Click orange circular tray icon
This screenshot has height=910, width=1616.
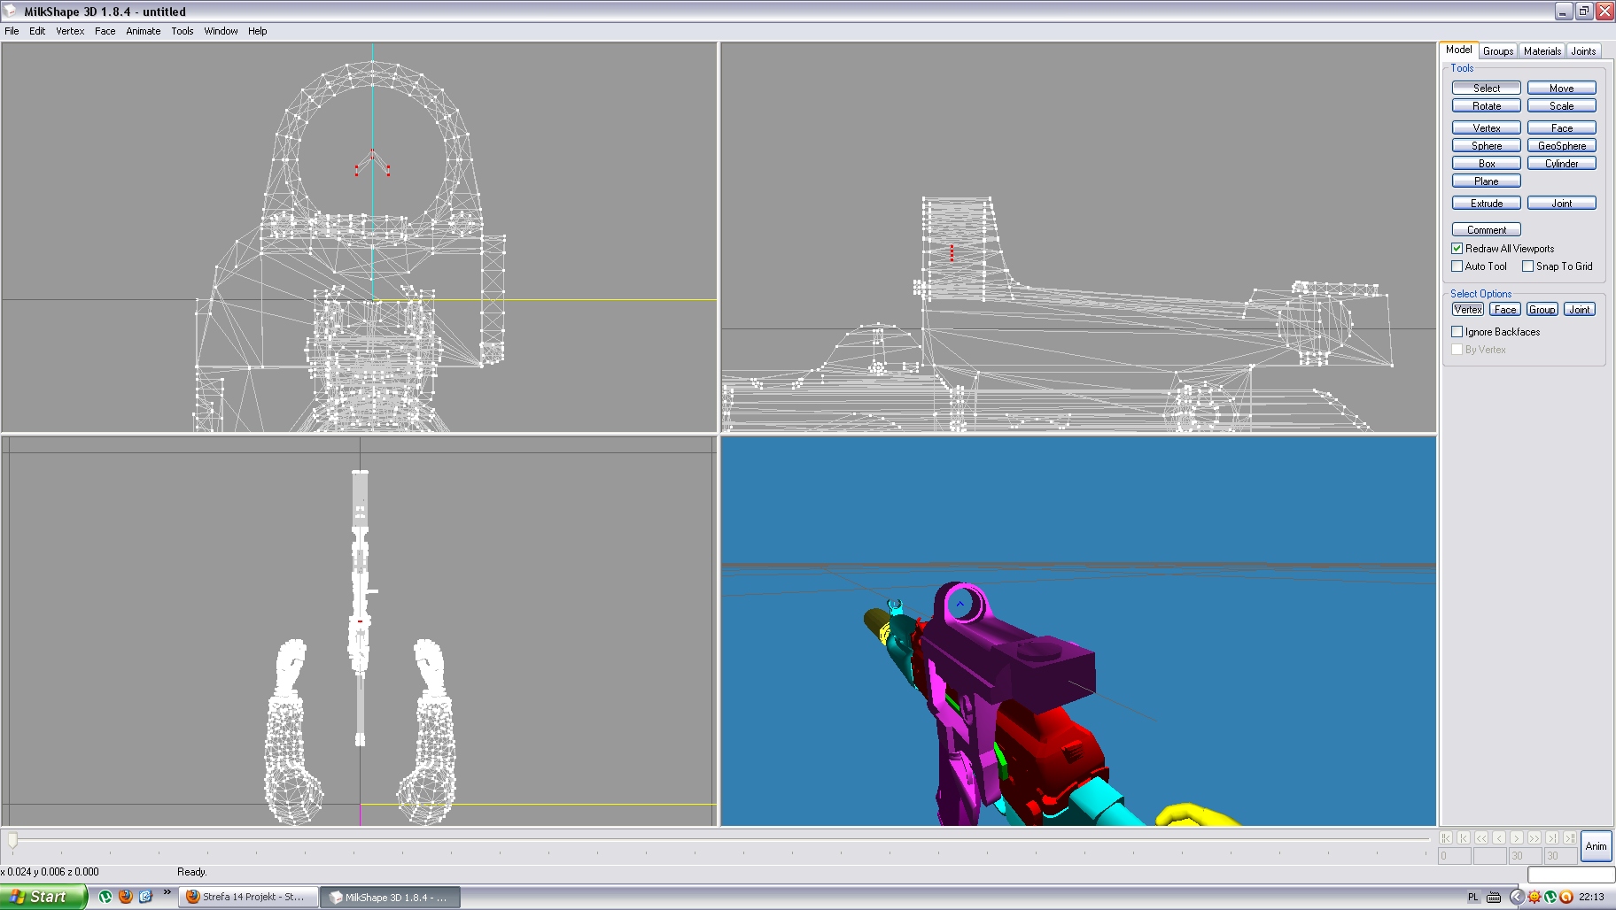pyautogui.click(x=1566, y=897)
